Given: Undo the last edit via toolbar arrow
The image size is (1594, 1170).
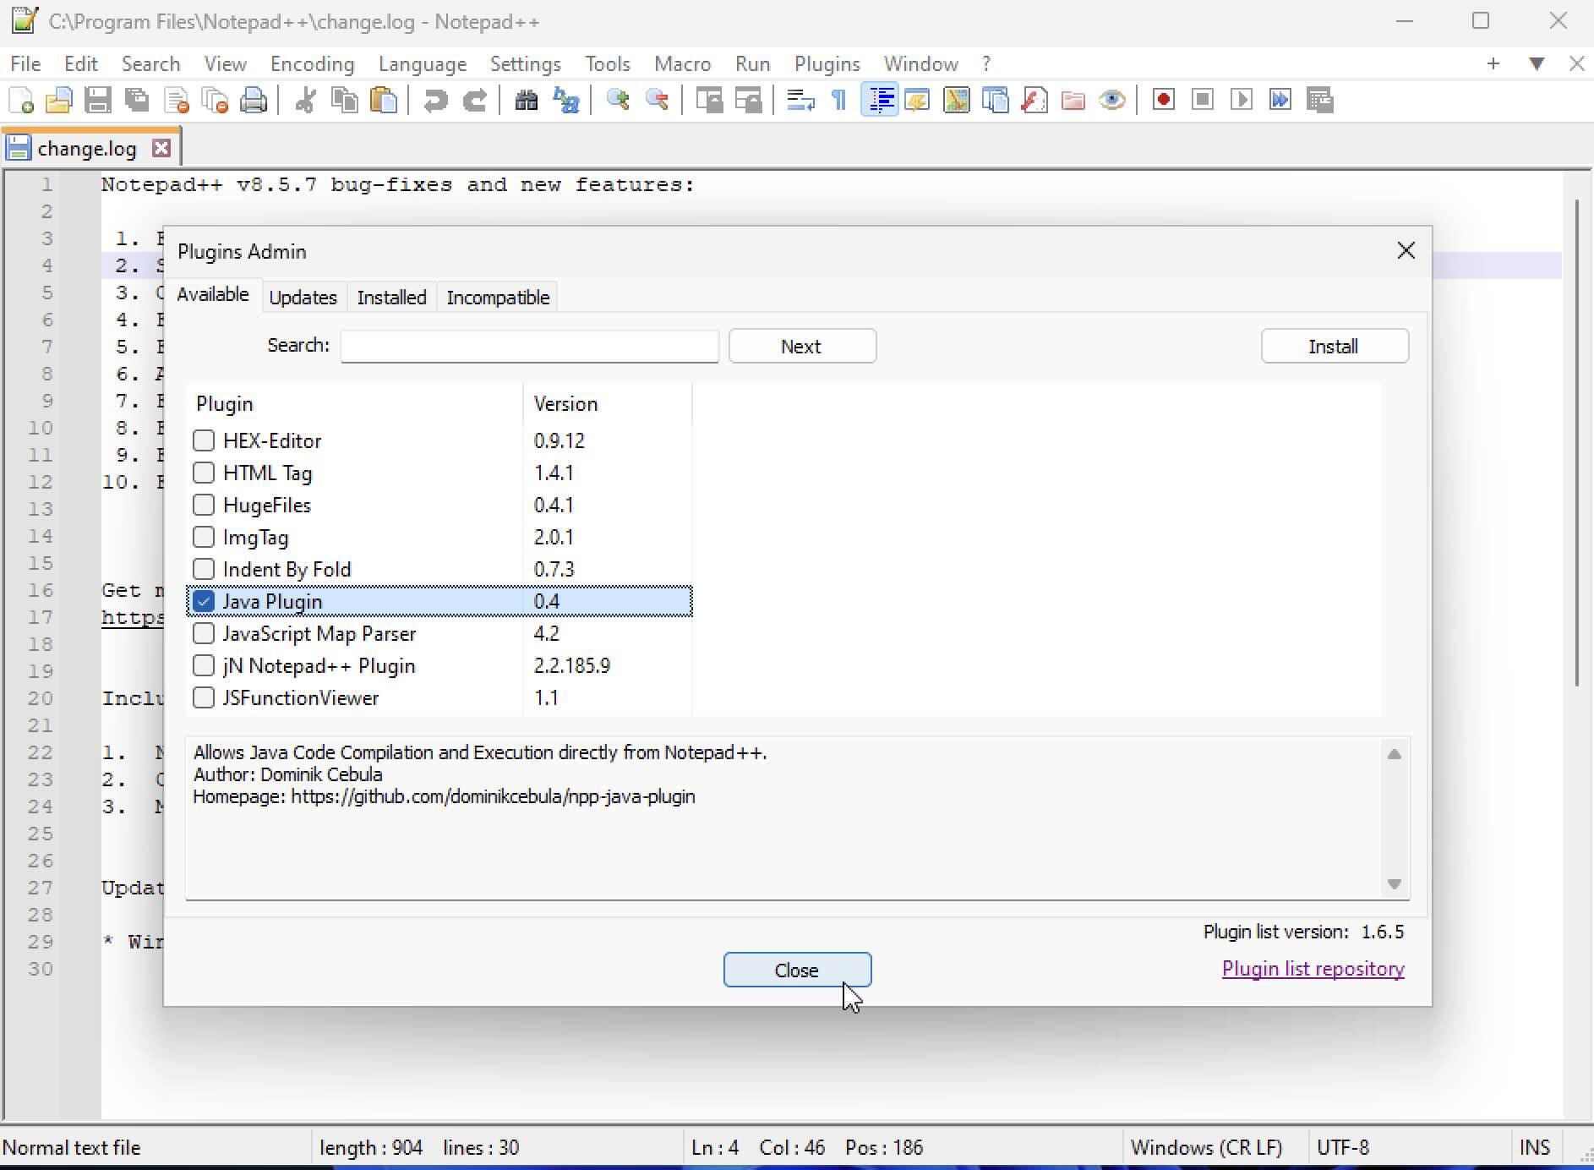Looking at the screenshot, I should tap(434, 100).
